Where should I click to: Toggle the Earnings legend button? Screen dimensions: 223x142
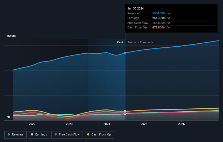(x=39, y=135)
